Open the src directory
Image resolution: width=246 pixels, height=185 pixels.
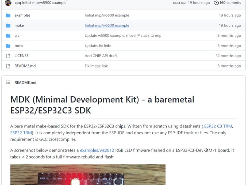click(17, 36)
